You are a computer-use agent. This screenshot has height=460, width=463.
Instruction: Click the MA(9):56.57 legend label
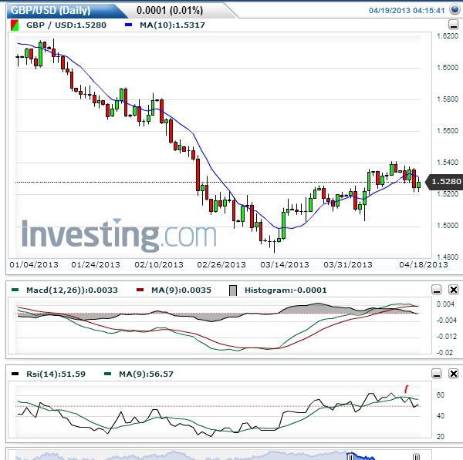click(x=146, y=374)
